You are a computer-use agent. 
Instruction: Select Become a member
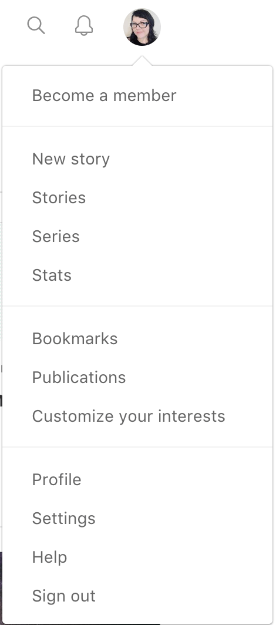(x=104, y=96)
